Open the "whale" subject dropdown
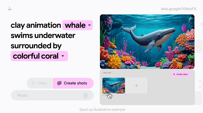Screen dimensions: 203x113 coord(78,25)
